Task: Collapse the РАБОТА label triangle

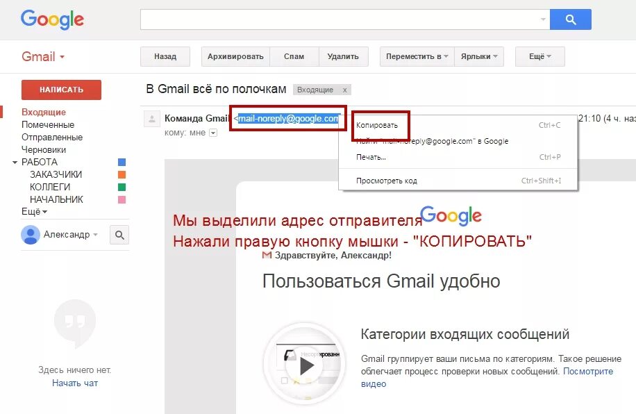Action: [15, 163]
